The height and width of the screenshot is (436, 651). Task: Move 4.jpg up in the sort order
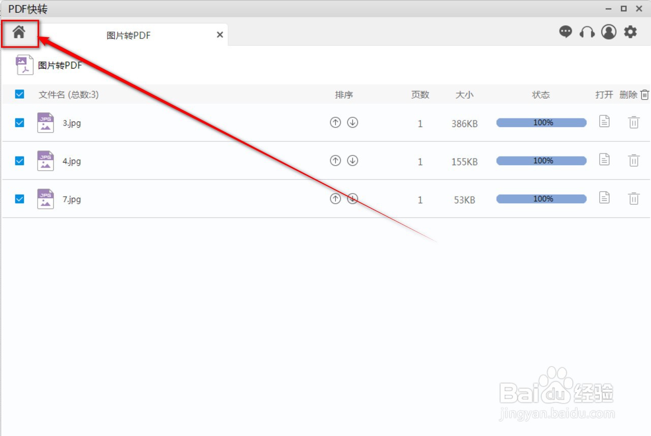[x=335, y=160]
